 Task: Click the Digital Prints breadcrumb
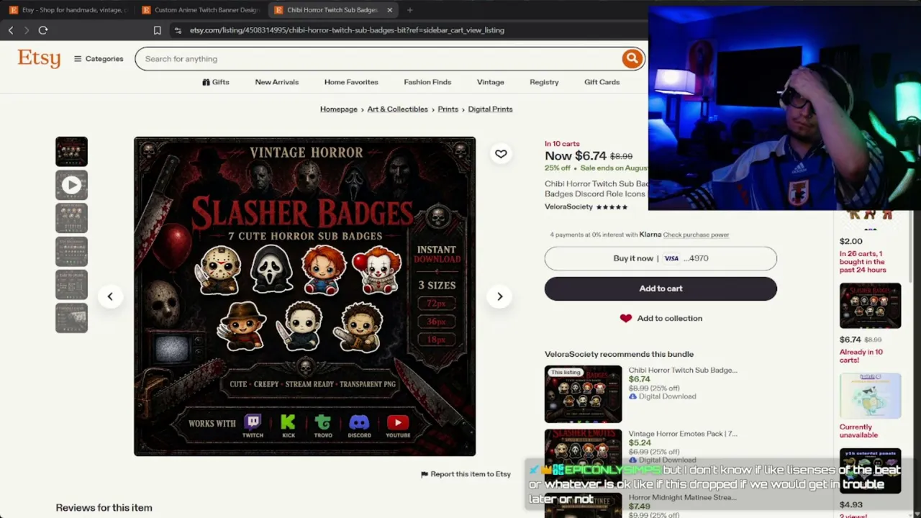(x=490, y=109)
